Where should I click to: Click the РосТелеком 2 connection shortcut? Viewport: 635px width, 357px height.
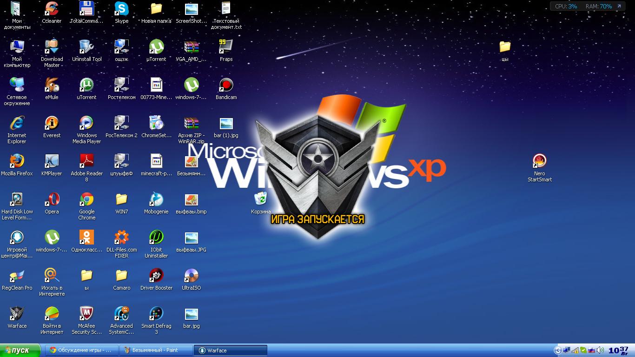click(x=121, y=127)
